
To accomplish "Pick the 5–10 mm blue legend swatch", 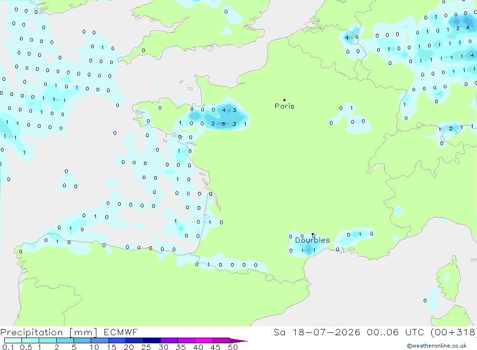I will click(x=83, y=340).
